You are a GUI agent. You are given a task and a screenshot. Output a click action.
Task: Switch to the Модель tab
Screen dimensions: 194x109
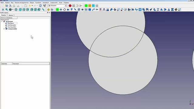3,15
